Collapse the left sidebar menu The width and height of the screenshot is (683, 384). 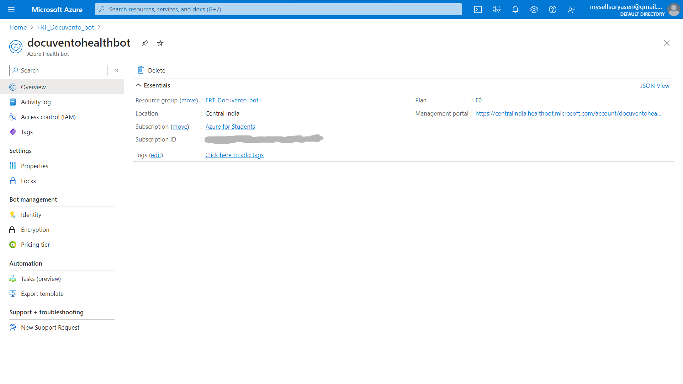(x=116, y=70)
